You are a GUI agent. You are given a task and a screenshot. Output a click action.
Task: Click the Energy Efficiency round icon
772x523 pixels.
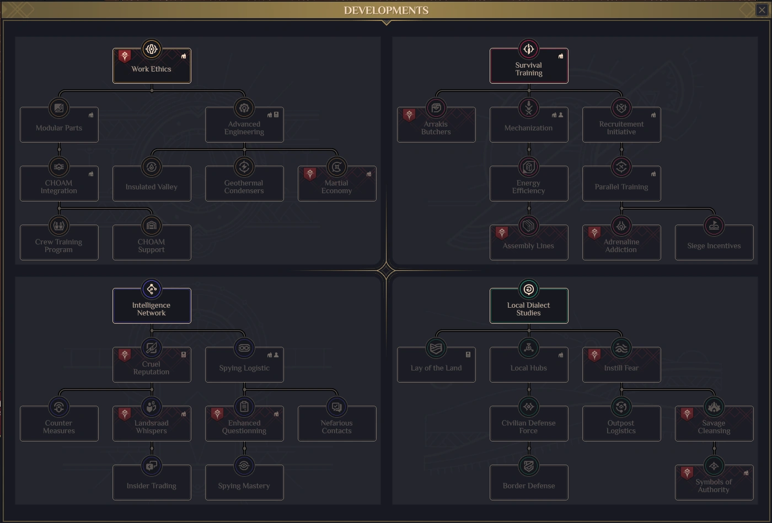(529, 167)
